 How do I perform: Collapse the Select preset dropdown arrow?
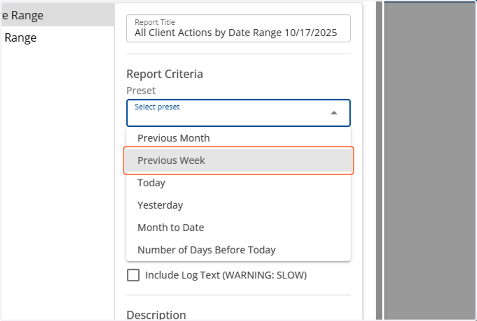pos(334,113)
